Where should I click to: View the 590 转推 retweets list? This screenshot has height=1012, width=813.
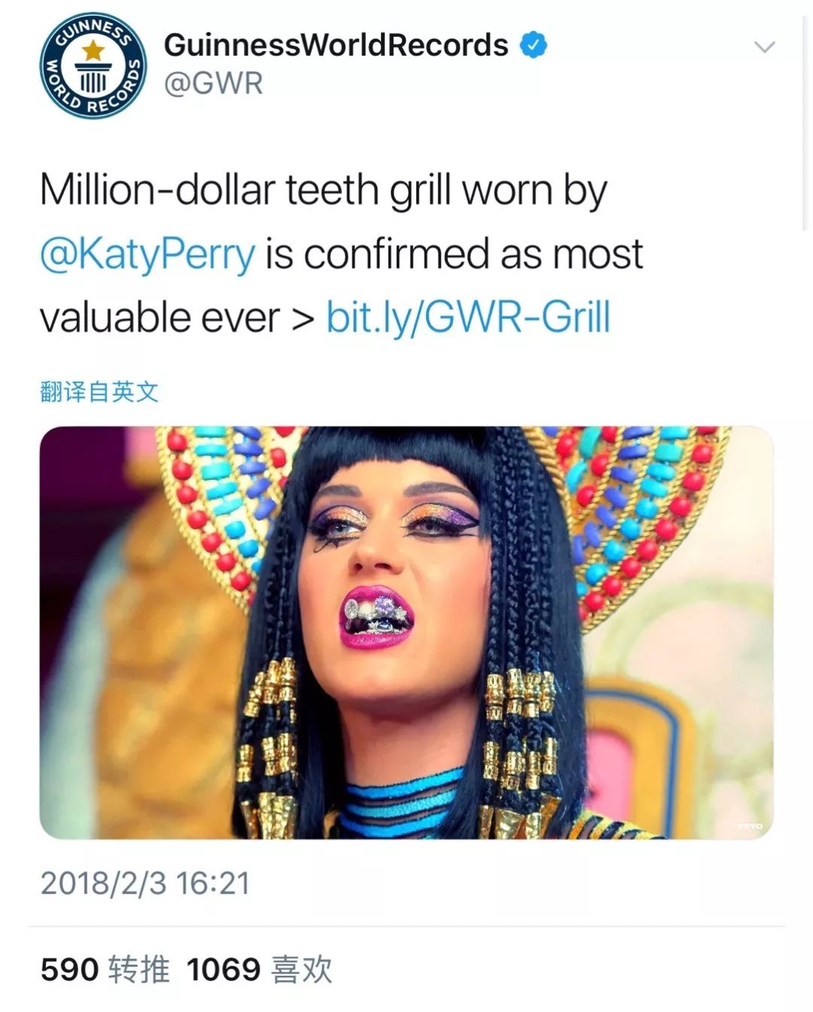point(105,969)
